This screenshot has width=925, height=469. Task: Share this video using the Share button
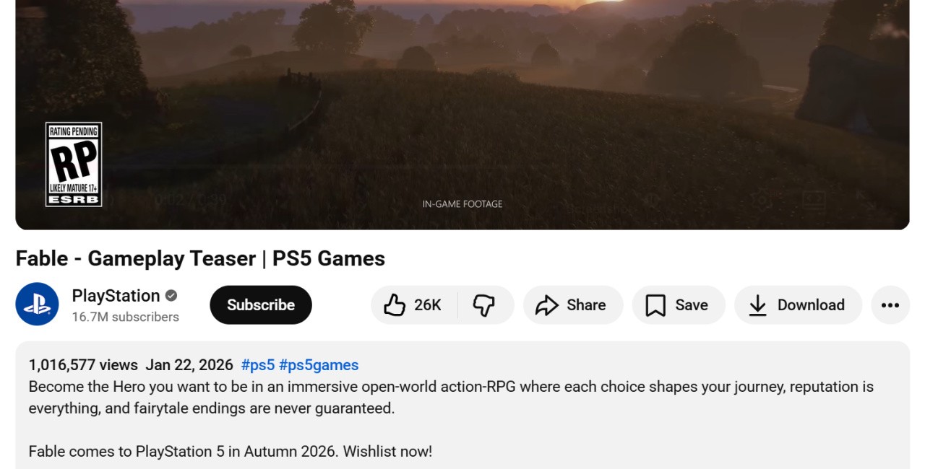click(572, 305)
